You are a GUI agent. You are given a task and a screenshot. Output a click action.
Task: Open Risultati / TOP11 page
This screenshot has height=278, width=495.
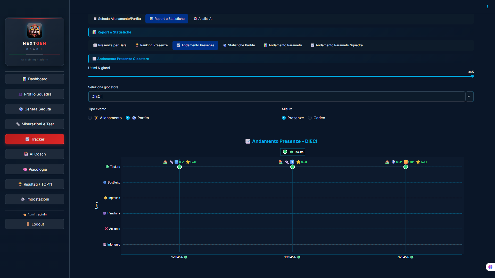(35, 184)
